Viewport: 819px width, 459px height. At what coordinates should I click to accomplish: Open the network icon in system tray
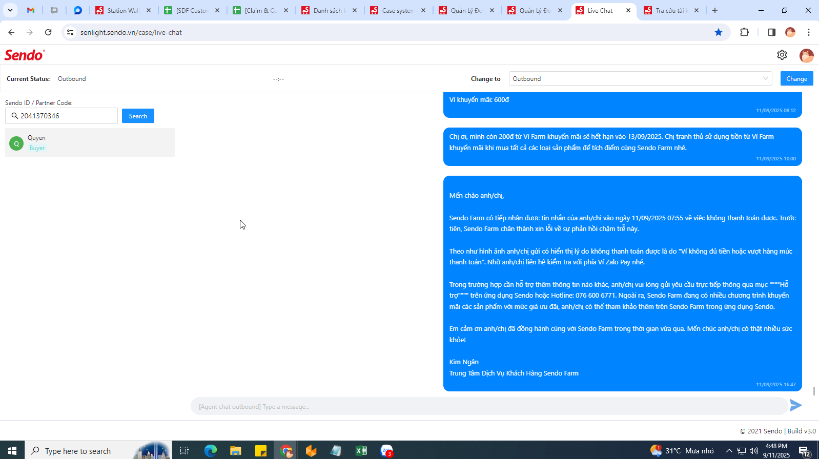[x=742, y=451]
